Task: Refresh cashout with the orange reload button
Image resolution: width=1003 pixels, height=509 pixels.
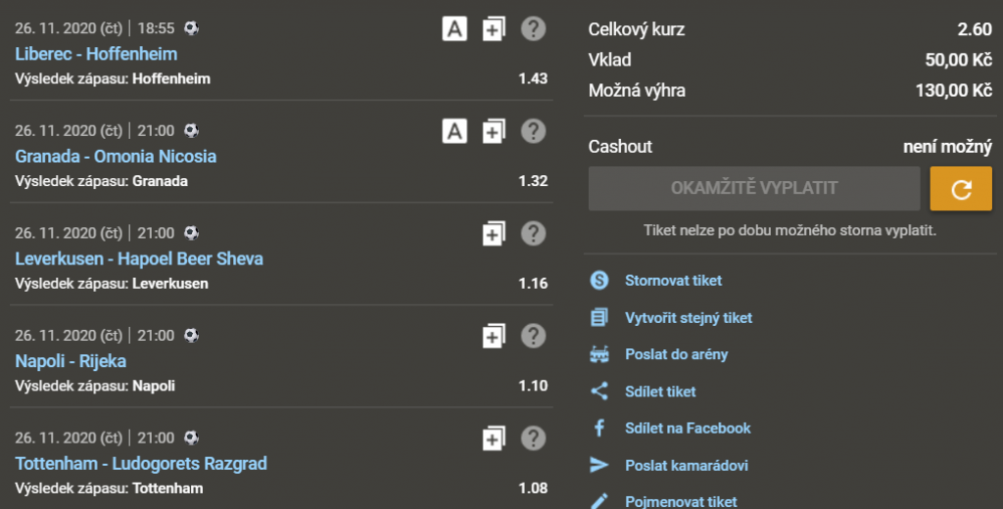Action: (x=960, y=189)
